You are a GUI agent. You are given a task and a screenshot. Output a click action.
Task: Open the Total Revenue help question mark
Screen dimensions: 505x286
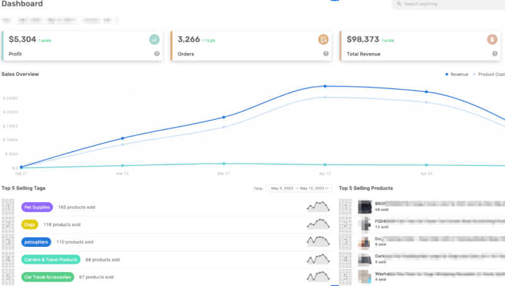pyautogui.click(x=495, y=54)
